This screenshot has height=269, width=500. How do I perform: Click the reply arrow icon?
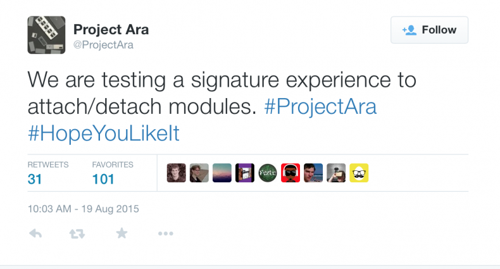35,234
